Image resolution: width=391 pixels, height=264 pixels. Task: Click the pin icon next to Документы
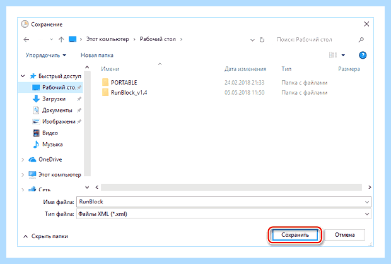[79, 111]
